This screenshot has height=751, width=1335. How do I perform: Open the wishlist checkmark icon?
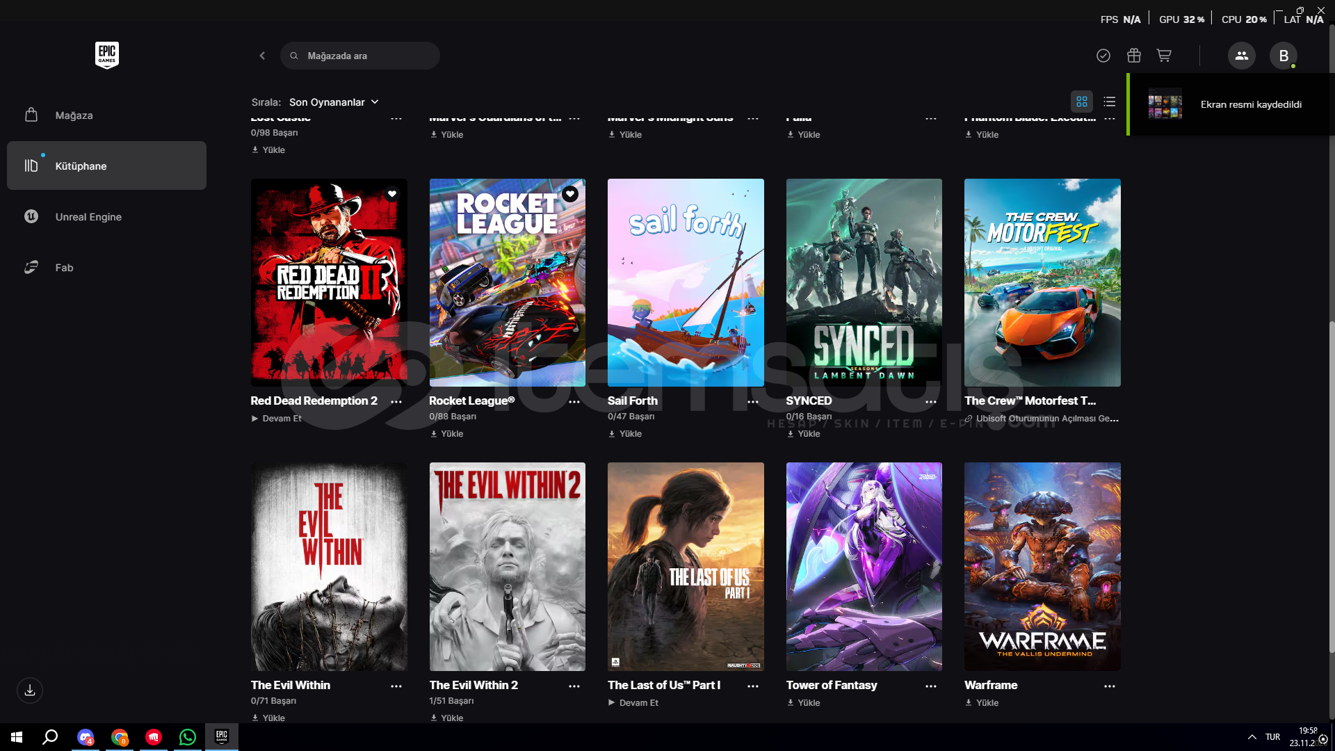[1103, 56]
